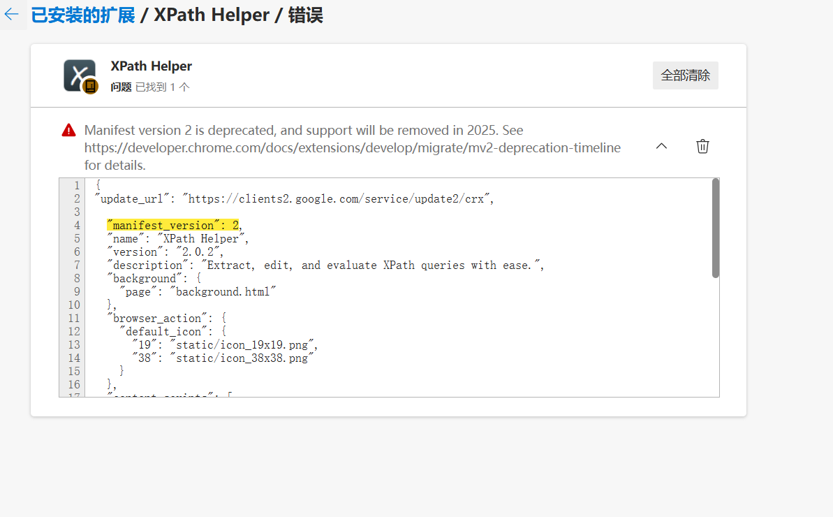The height and width of the screenshot is (517, 833).
Task: Select the "name": "XPath Helper" line
Action: coord(177,238)
